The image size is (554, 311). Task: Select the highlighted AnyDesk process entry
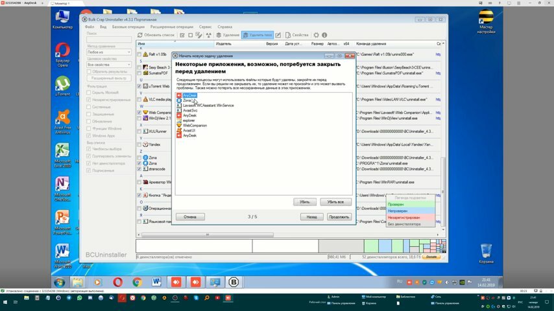(x=189, y=95)
